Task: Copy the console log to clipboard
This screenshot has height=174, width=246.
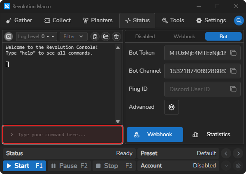Action: (95, 37)
